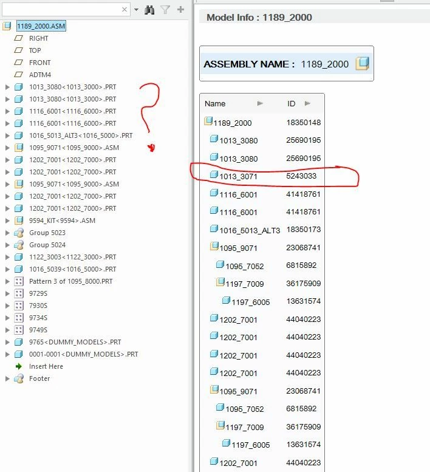Select the 1189_2000.ASM root node
Image resolution: width=430 pixels, height=472 pixels.
pos(41,26)
